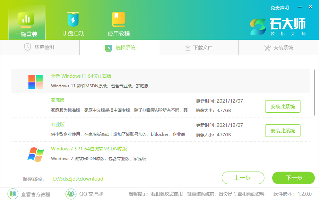Open 使用教程 label
This screenshot has height=201, width=319.
[119, 34]
